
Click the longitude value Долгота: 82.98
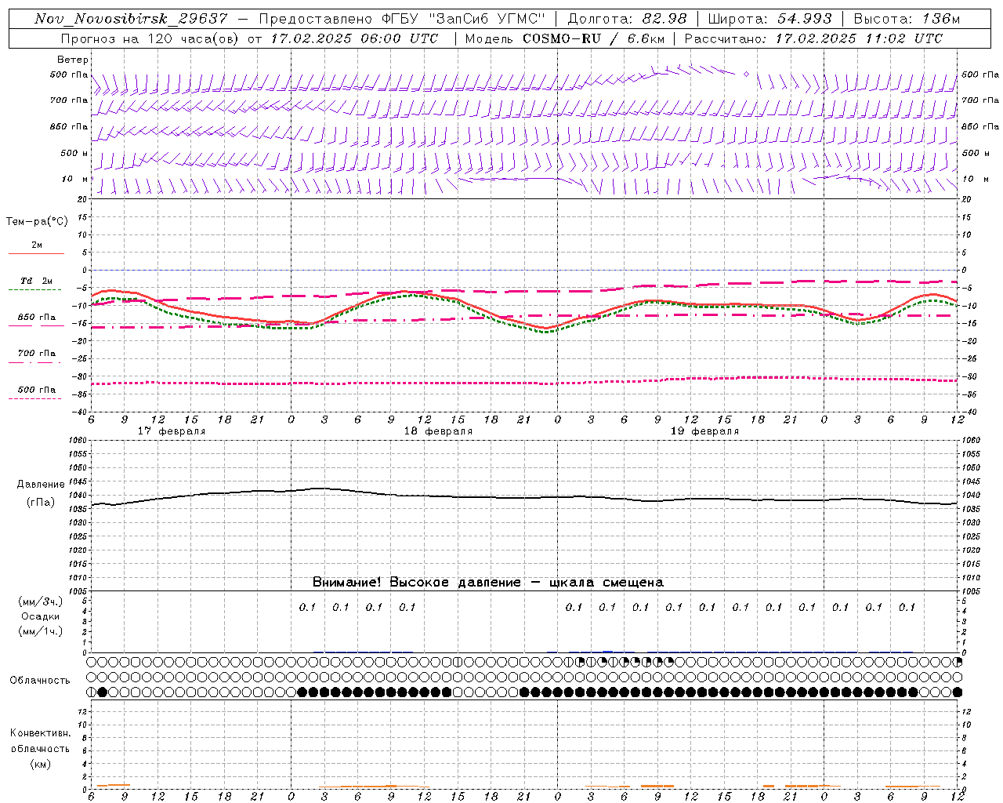click(x=627, y=19)
